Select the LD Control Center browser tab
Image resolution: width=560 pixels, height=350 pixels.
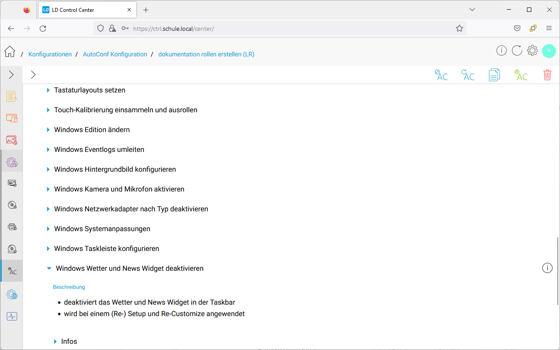[86, 10]
